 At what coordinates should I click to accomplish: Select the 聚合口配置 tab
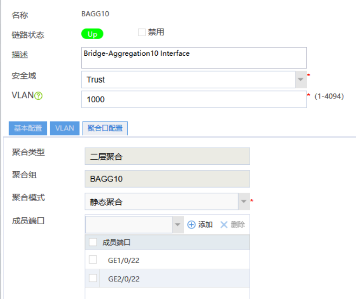[x=105, y=128]
